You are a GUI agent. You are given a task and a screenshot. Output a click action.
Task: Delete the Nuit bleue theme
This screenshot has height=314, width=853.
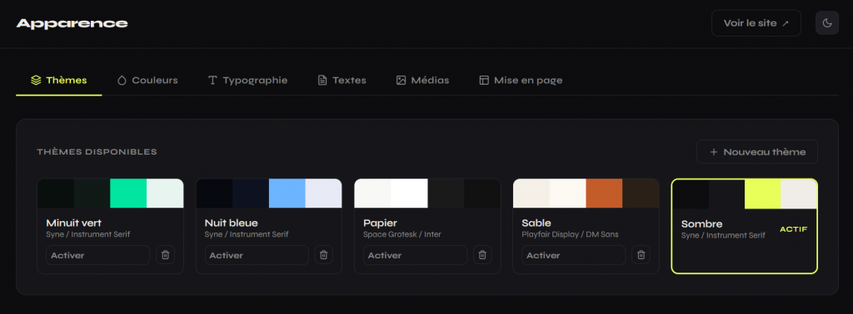324,255
